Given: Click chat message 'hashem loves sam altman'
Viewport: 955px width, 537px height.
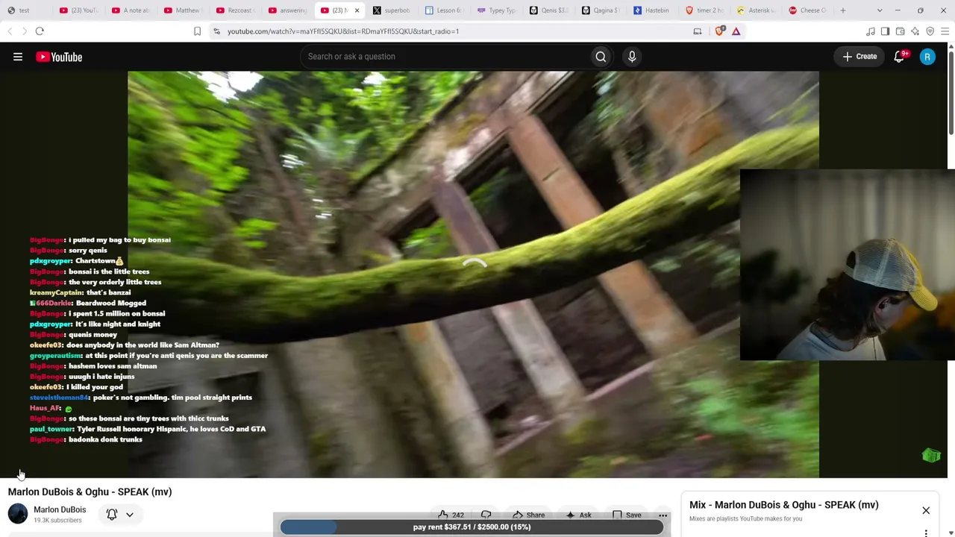Looking at the screenshot, I should pos(113,366).
